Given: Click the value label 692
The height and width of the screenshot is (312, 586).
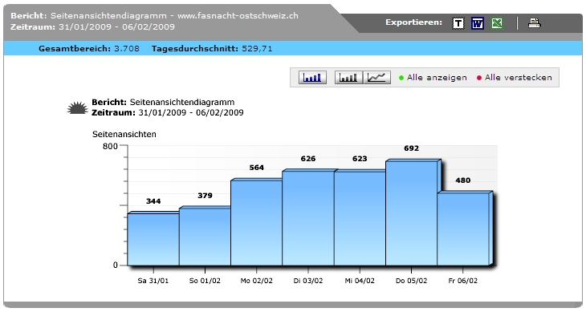Looking at the screenshot, I should pos(411,148).
